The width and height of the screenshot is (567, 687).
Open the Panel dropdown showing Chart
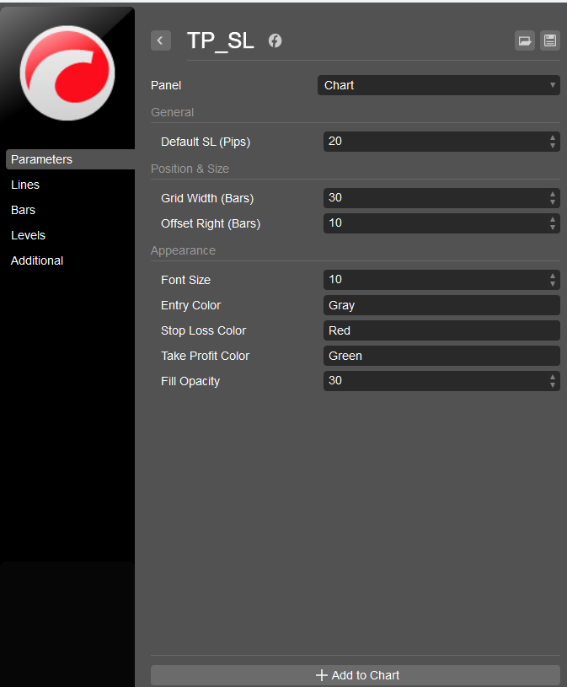pyautogui.click(x=439, y=85)
